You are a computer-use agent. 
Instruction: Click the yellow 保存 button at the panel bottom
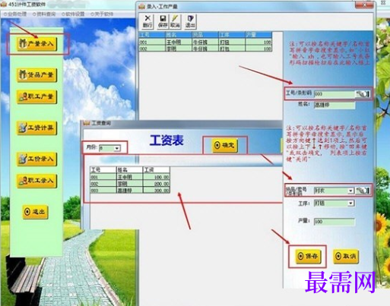pyautogui.click(x=308, y=256)
